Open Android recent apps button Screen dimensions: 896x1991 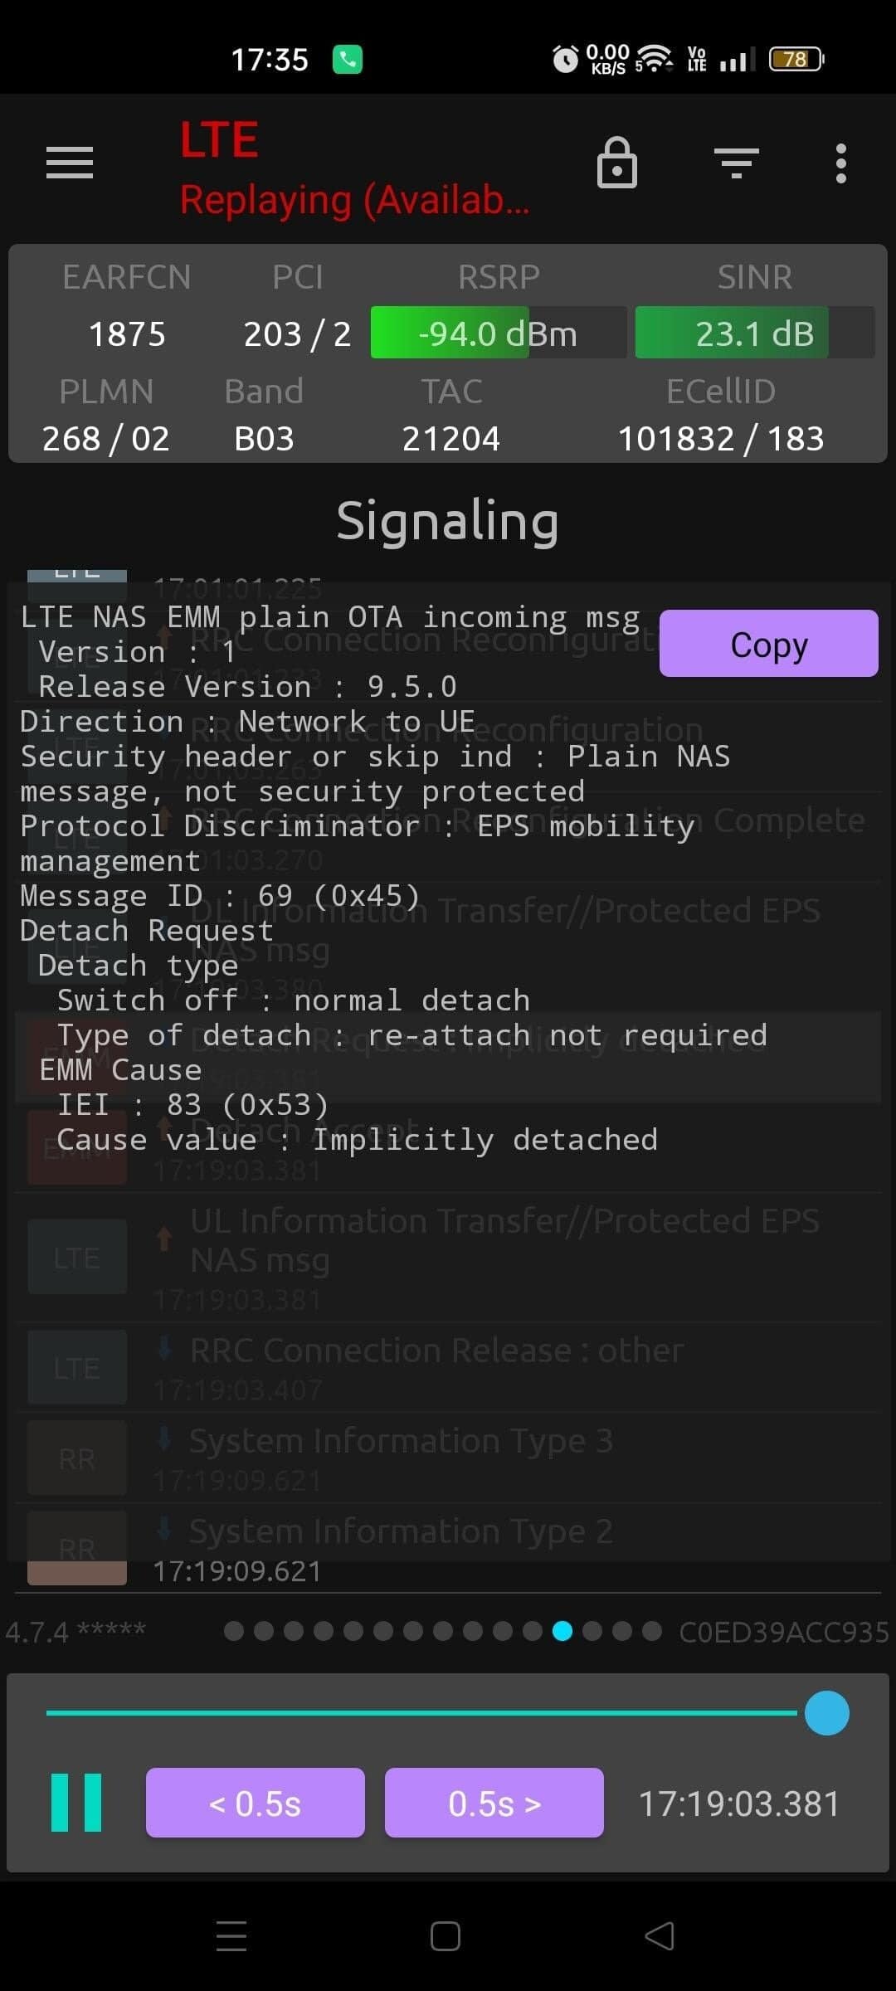[231, 1935]
